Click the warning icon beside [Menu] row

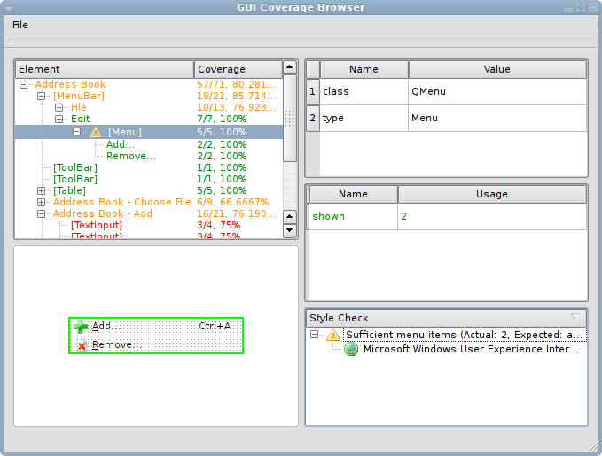point(96,132)
